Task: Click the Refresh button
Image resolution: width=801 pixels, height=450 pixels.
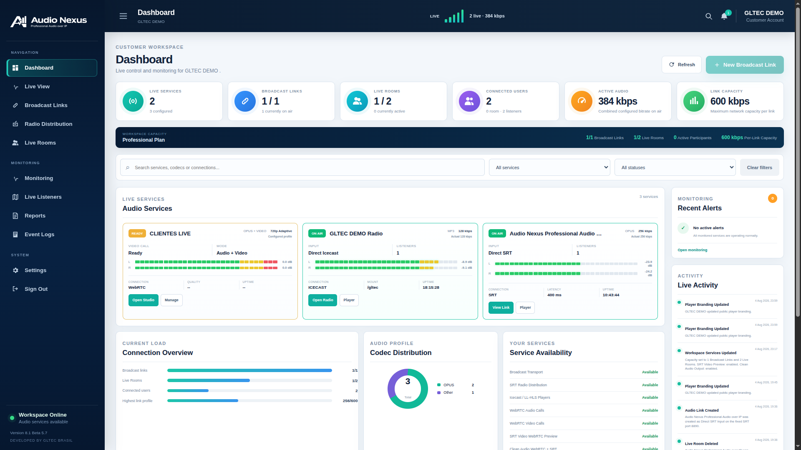Action: pyautogui.click(x=682, y=65)
